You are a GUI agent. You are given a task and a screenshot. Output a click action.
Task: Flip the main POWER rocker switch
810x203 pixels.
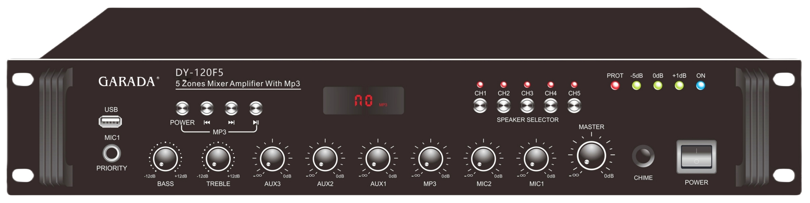(696, 157)
